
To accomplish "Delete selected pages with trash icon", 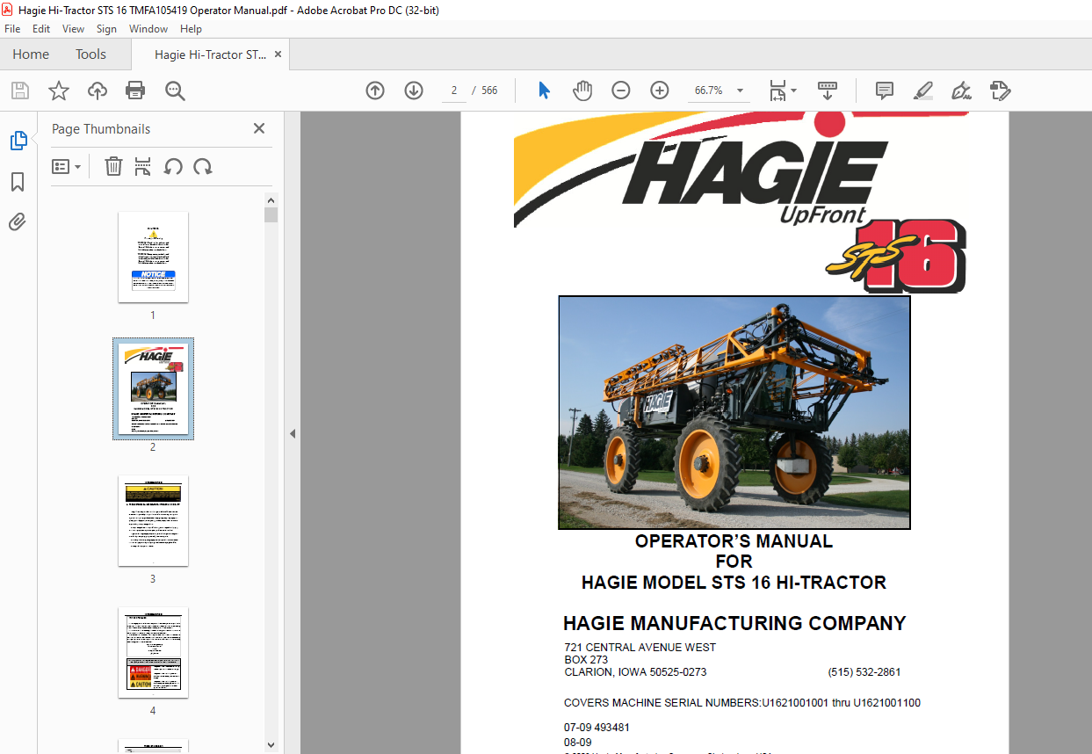I will pyautogui.click(x=113, y=166).
